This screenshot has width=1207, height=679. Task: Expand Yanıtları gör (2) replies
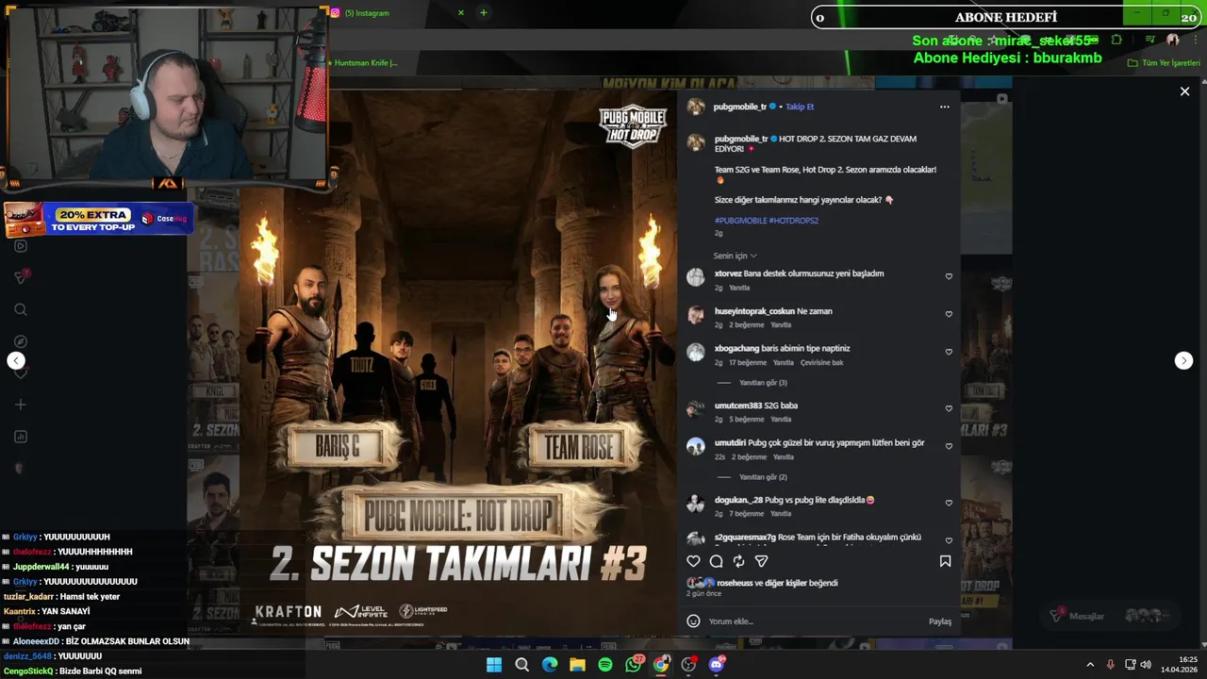763,477
